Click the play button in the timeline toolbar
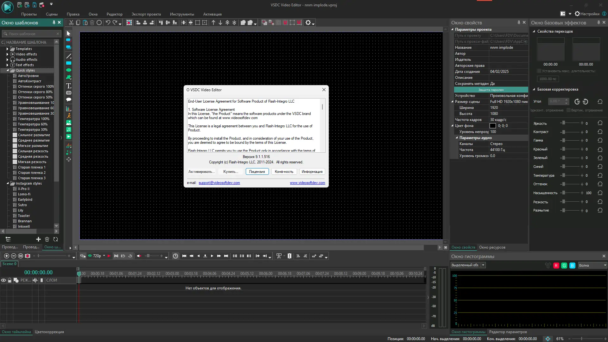608x342 pixels. [212, 256]
